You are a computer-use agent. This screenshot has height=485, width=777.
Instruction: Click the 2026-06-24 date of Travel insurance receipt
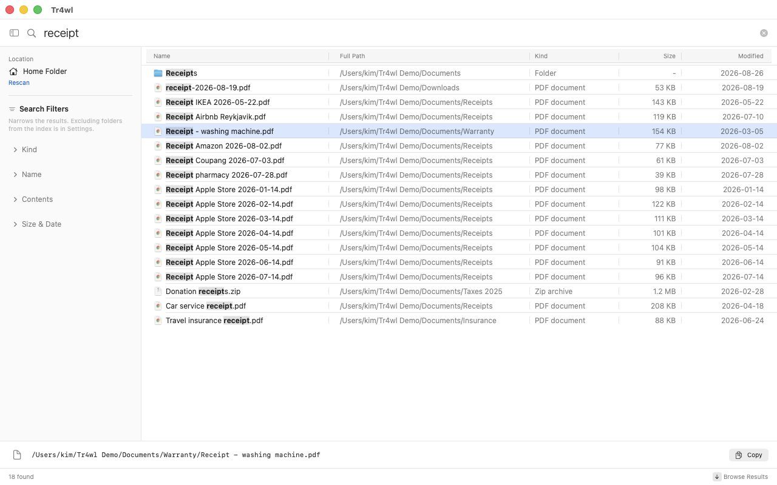742,321
